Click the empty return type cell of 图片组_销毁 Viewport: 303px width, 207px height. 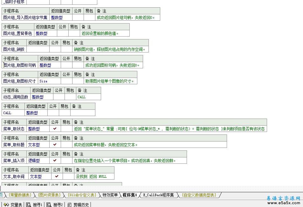point(38,49)
